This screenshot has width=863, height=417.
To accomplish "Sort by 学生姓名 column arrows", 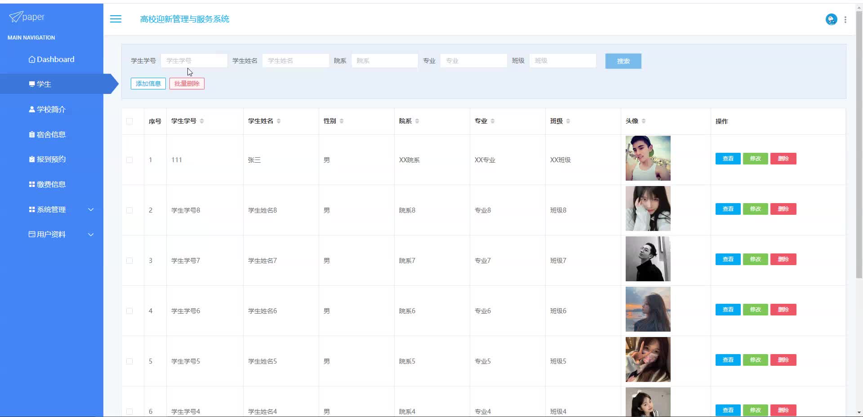I will [x=279, y=121].
